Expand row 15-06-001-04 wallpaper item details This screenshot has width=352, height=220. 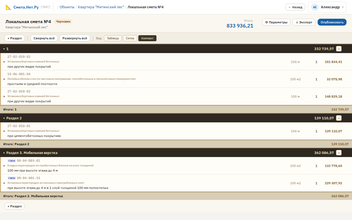coord(4,79)
